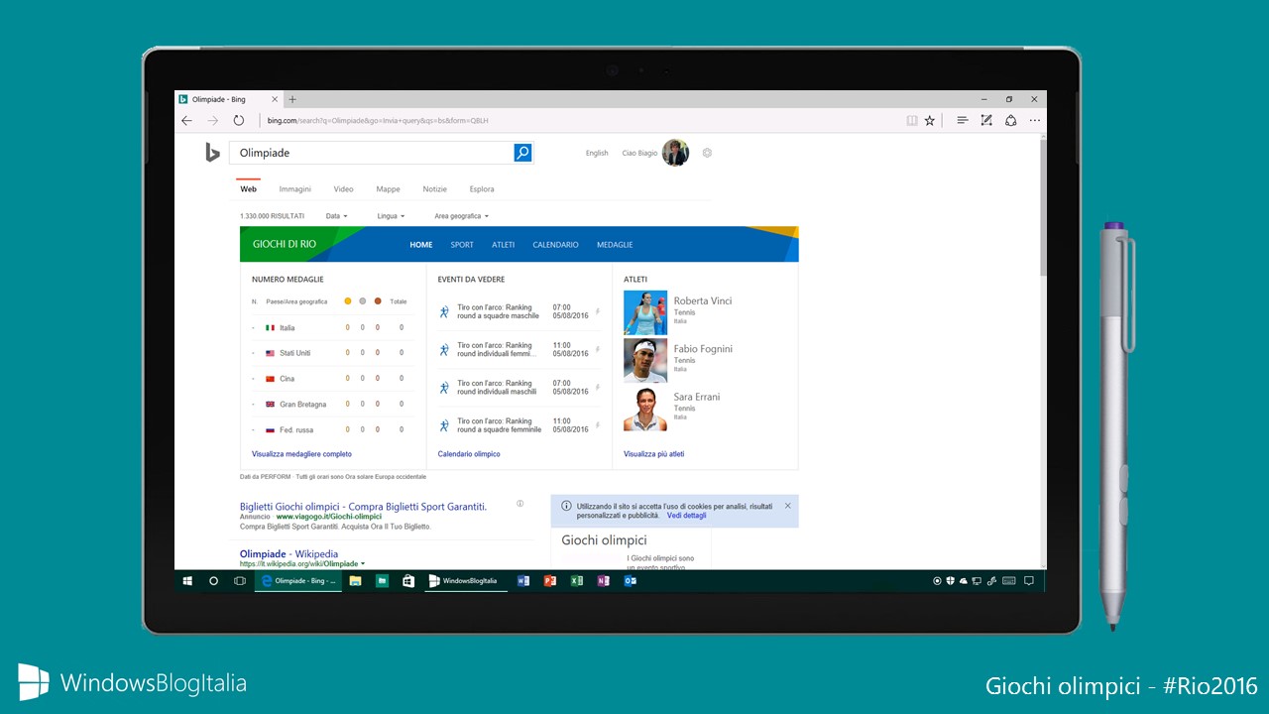
Task: Open Fabio Fognini athlete photo
Action: 645,361
